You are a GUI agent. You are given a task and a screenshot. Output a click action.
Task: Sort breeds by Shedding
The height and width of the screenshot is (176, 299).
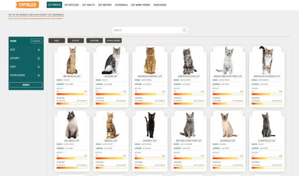point(94,41)
